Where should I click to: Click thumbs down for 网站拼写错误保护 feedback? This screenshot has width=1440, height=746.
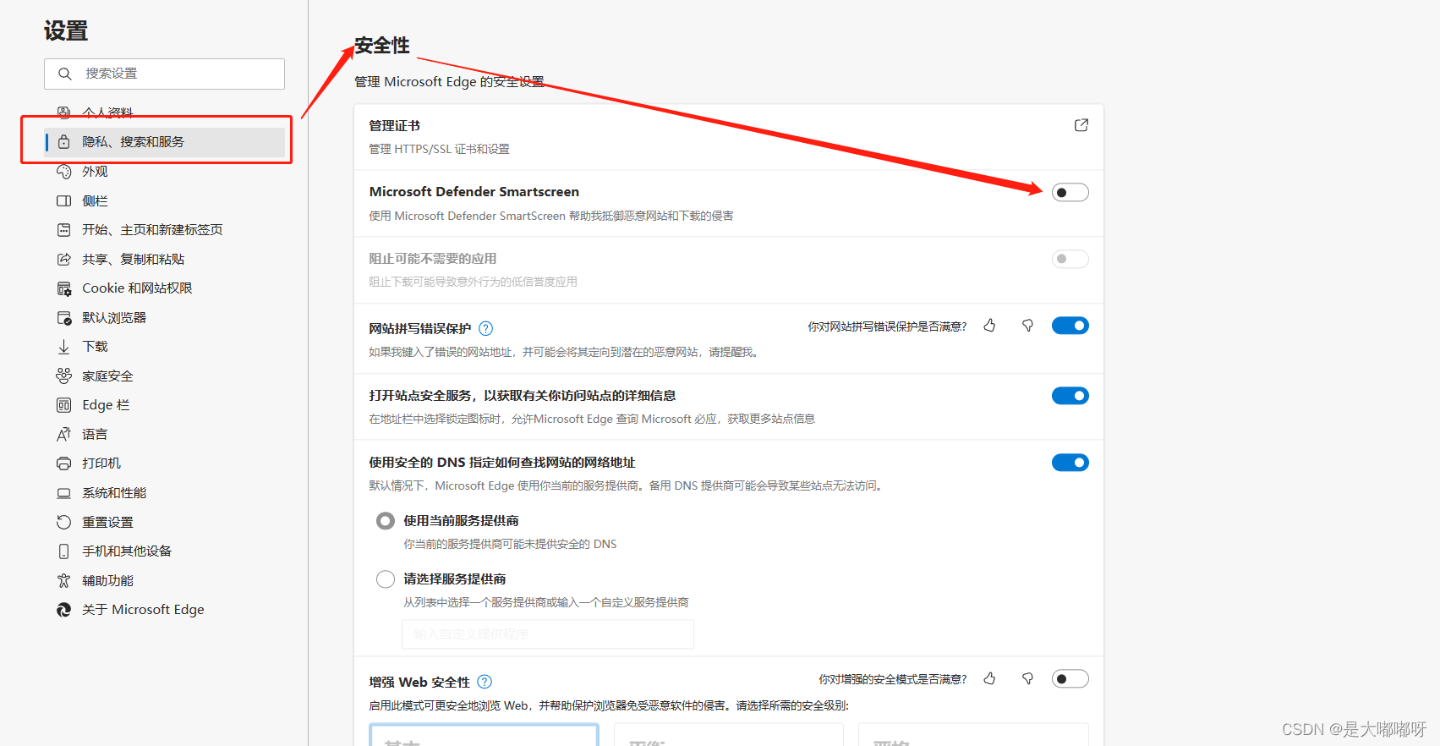1027,326
